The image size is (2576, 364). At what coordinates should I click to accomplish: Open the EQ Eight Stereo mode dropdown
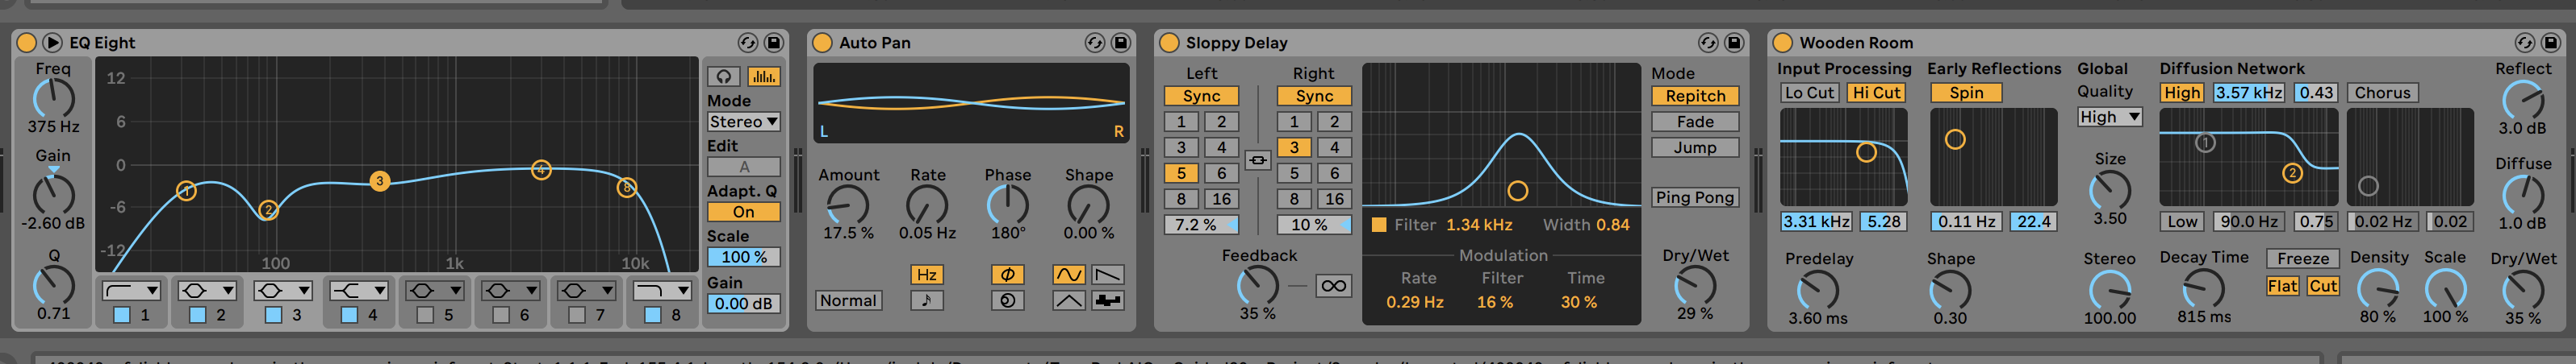[x=743, y=122]
